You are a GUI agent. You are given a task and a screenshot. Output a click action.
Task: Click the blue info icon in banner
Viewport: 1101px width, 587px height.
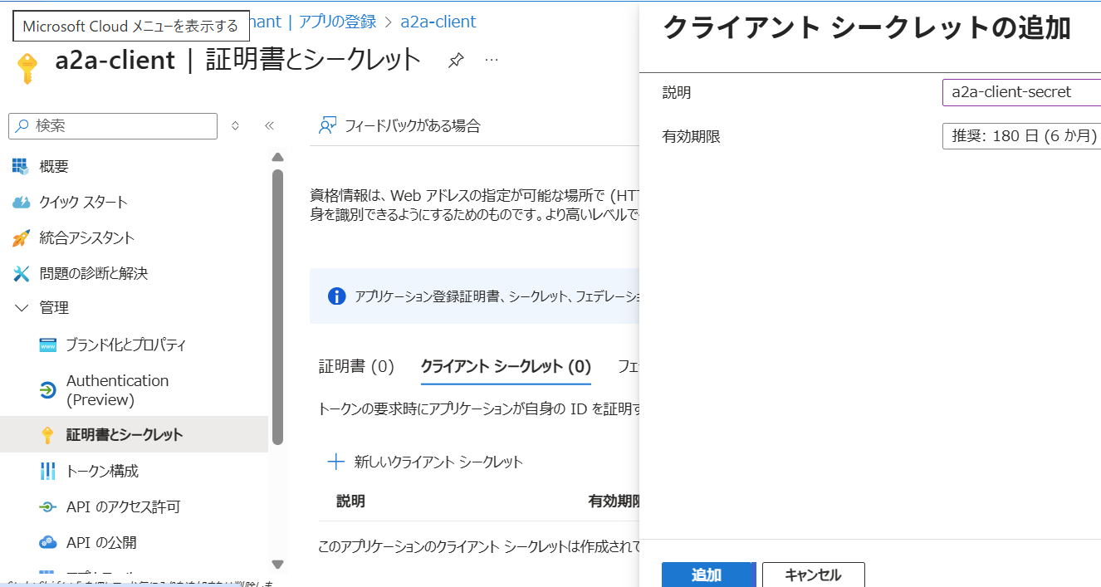336,296
